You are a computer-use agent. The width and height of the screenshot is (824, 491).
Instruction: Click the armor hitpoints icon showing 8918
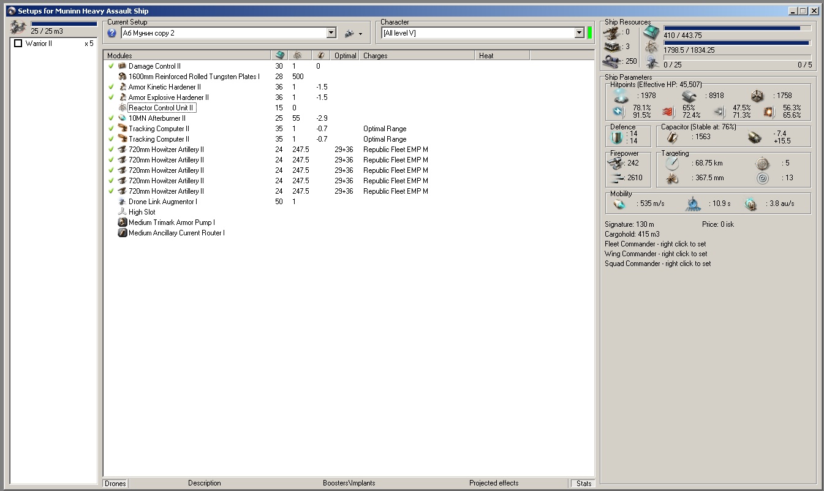pos(689,96)
